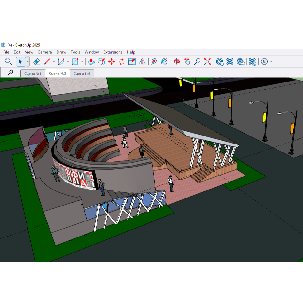Open the Extensions menu
Viewport: 303px width, 303px height.
(x=113, y=52)
